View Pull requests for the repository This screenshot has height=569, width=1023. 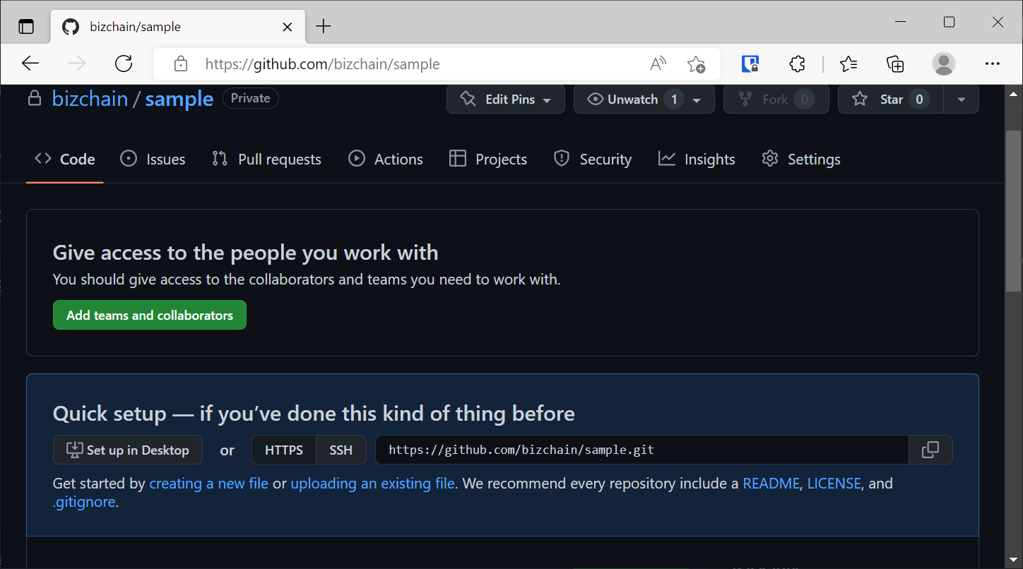(266, 159)
